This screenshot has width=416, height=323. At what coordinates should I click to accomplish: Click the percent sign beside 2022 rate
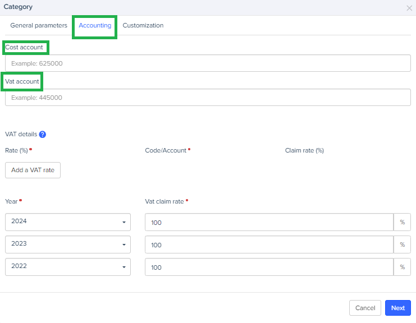pyautogui.click(x=402, y=267)
